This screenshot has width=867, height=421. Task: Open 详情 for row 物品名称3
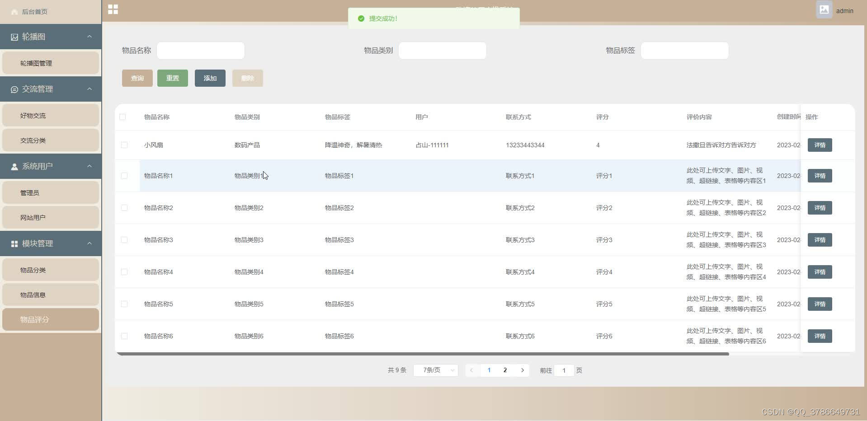(820, 240)
